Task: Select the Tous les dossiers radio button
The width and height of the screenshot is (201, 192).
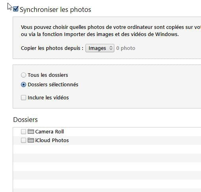Action: click(23, 75)
